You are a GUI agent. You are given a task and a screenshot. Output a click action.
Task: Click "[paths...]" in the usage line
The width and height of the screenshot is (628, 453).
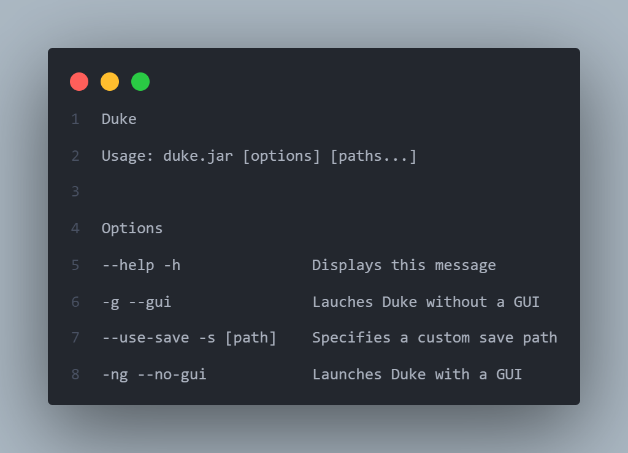click(373, 156)
